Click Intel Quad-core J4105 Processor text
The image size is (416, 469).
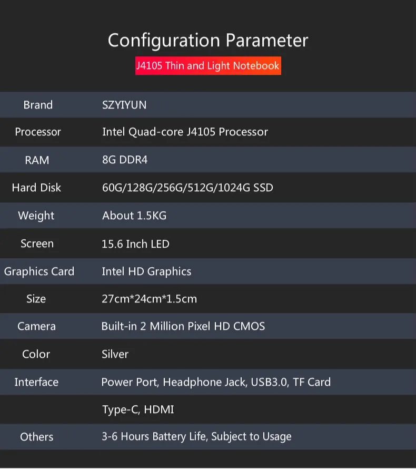point(185,132)
